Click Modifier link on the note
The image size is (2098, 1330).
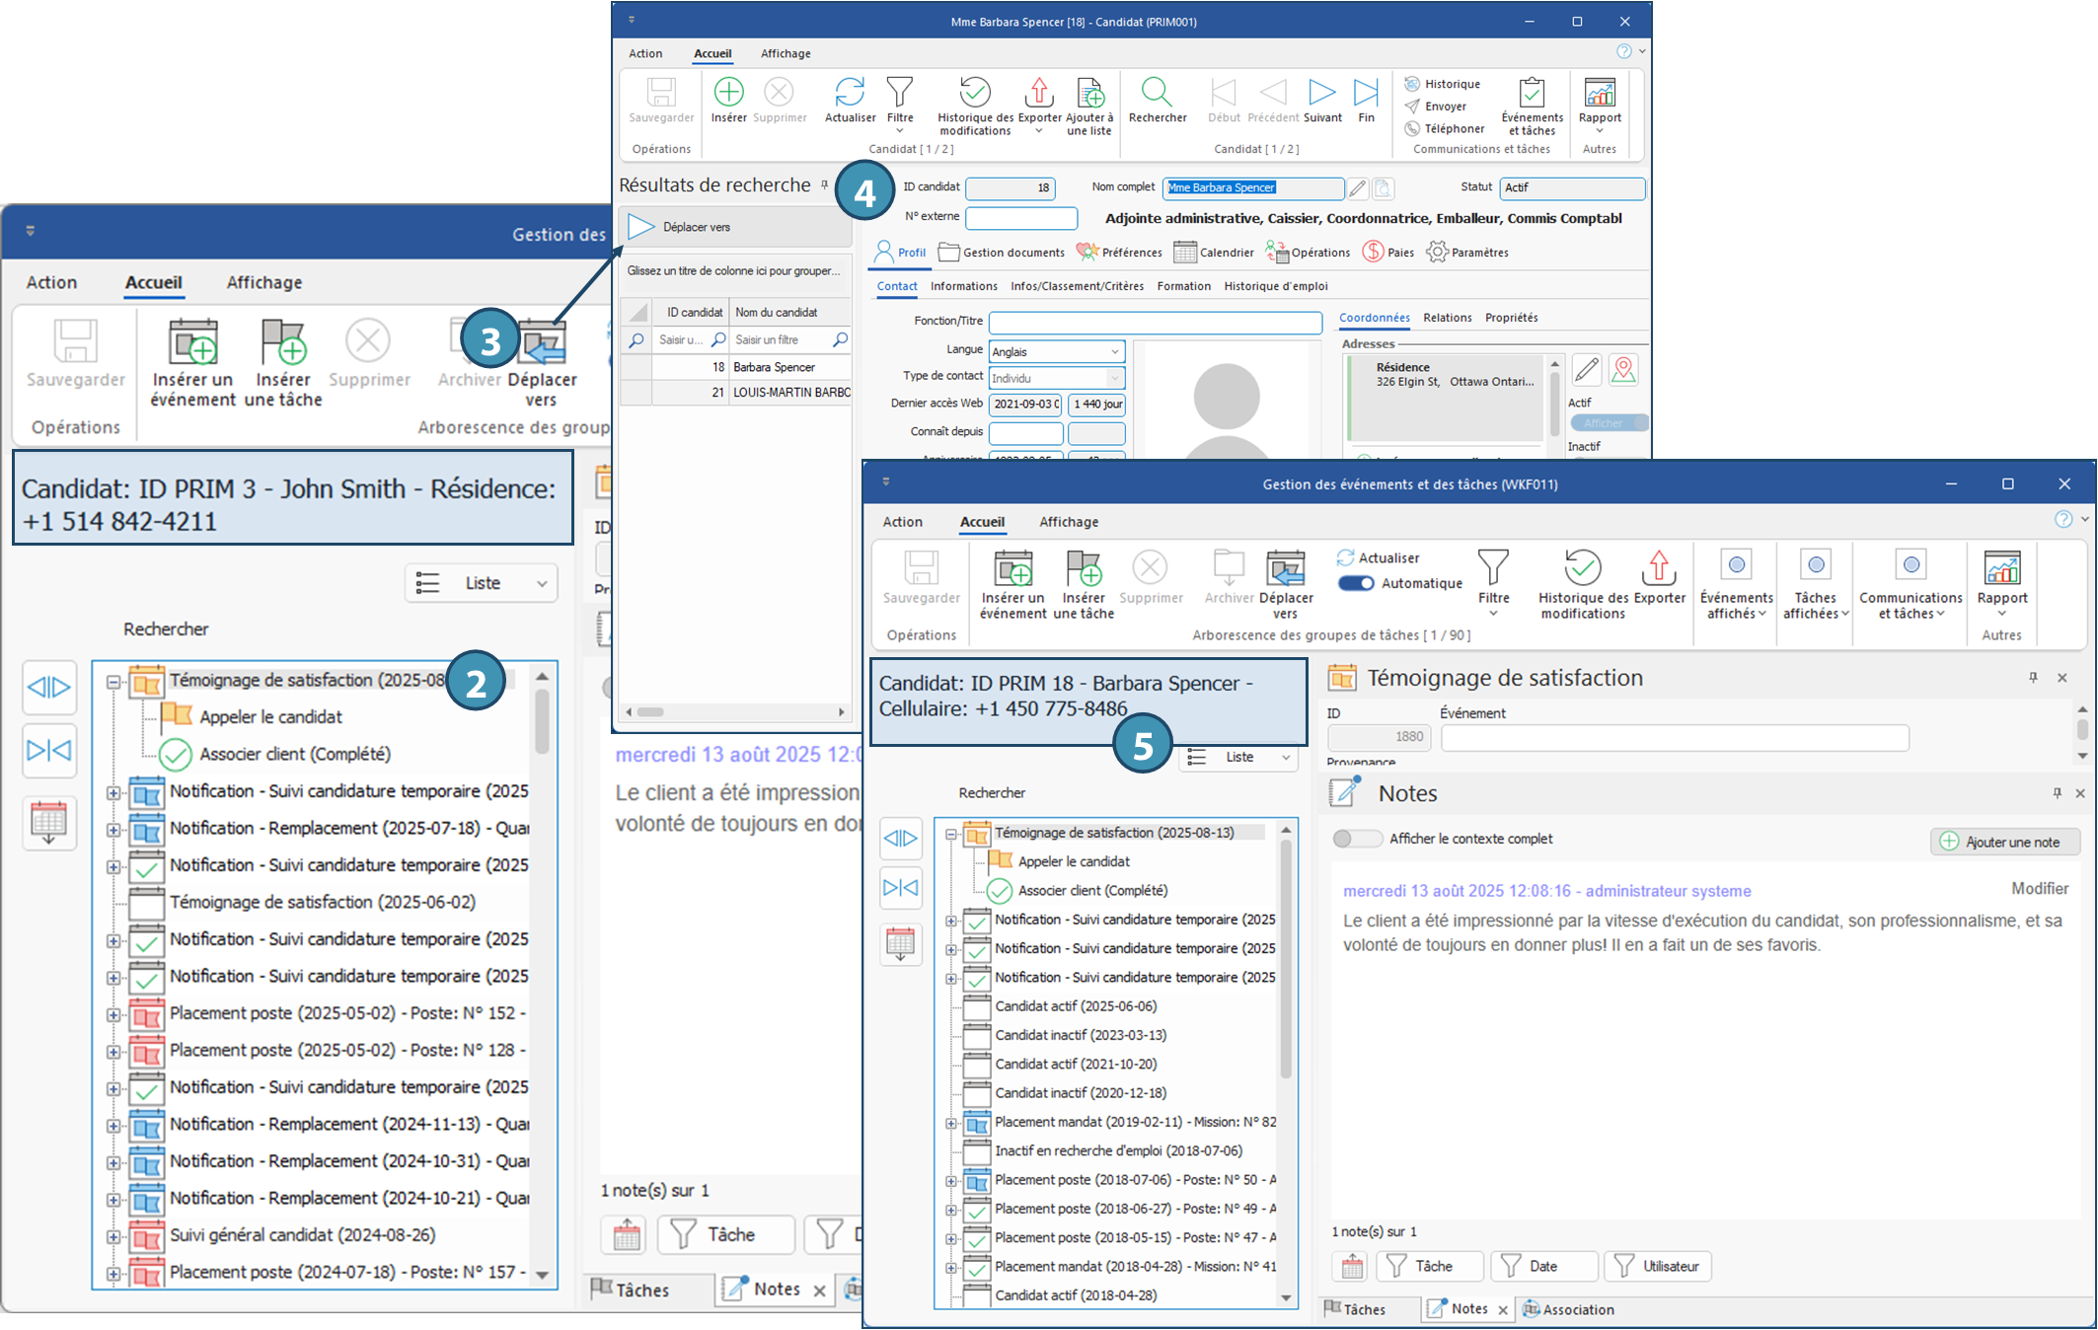click(x=2039, y=889)
